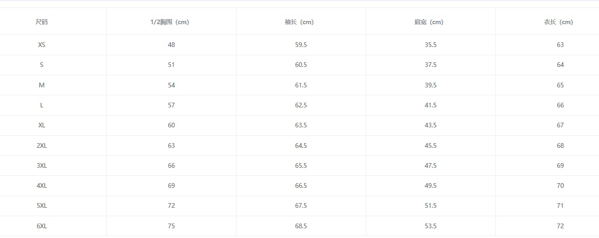The height and width of the screenshot is (238, 599).
Task: Select the 5XL size cell
Action: click(x=42, y=205)
